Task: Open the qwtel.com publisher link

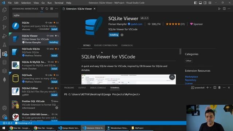Action: click(x=137, y=24)
